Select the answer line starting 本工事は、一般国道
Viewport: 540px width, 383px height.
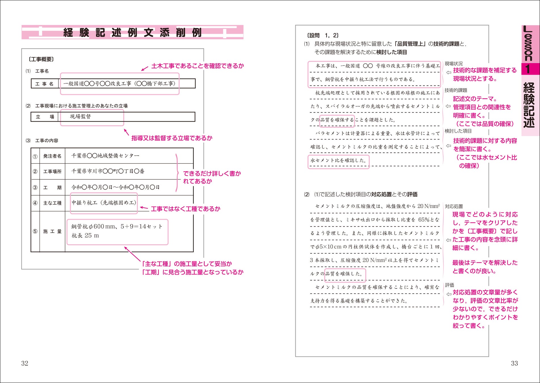click(x=378, y=66)
